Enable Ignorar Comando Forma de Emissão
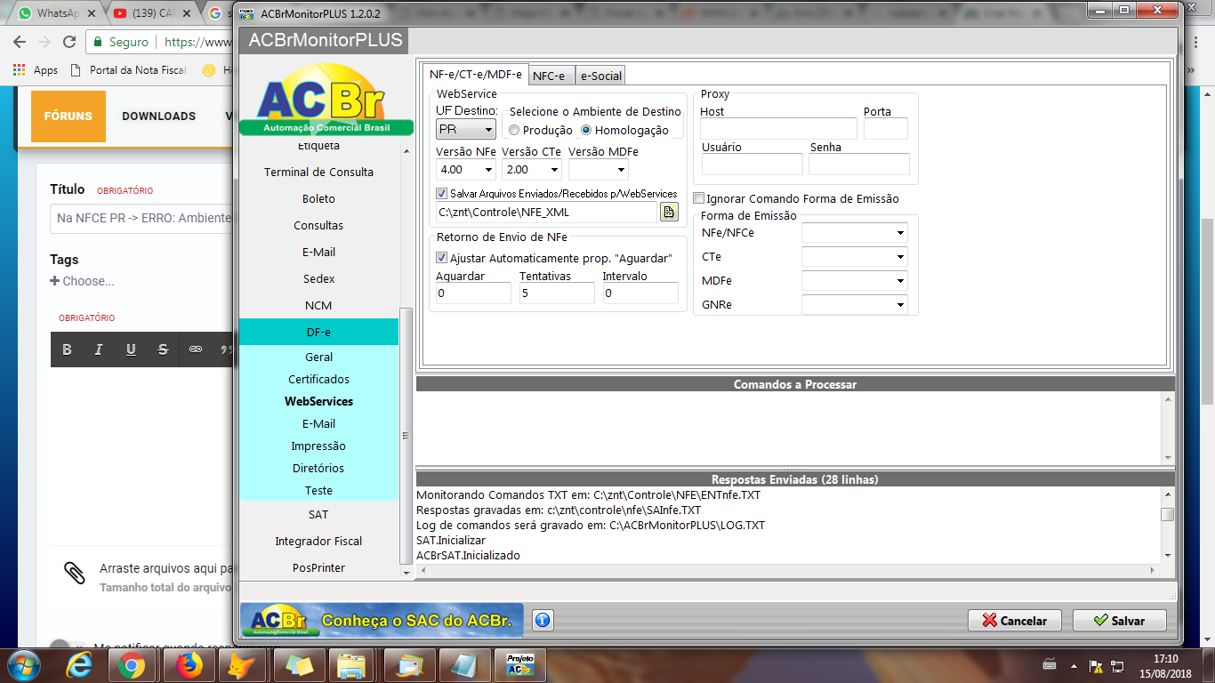Image resolution: width=1215 pixels, height=683 pixels. coord(699,198)
